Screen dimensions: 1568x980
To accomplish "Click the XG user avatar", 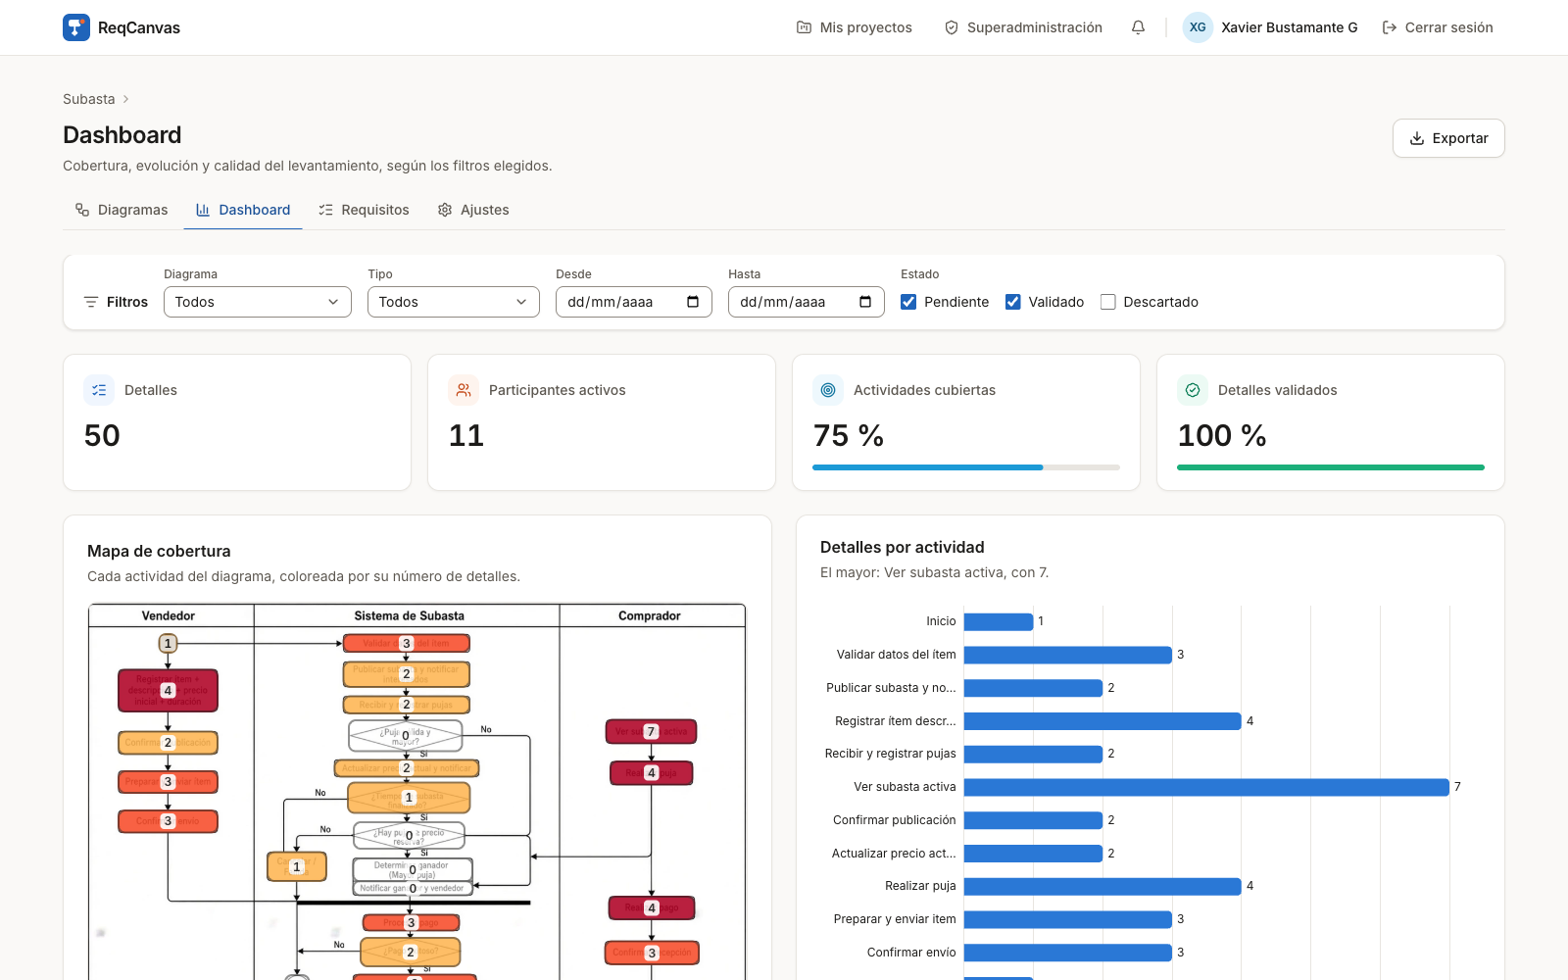I will click(x=1198, y=27).
